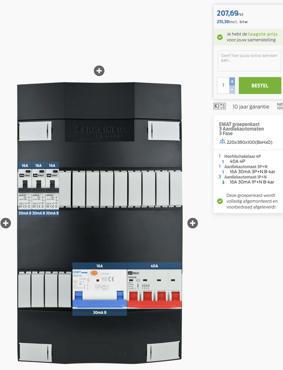Viewport: 283px width, 370px height.
Task: Click the green checkmark beside afgemonteerd text
Action: (x=220, y=201)
